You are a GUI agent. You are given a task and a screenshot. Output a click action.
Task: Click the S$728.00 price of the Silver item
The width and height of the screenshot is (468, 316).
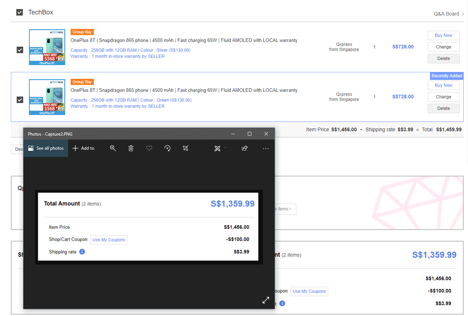pyautogui.click(x=403, y=47)
